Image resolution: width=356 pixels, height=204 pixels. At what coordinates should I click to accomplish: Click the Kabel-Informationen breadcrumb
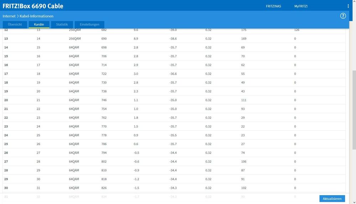[x=36, y=16]
